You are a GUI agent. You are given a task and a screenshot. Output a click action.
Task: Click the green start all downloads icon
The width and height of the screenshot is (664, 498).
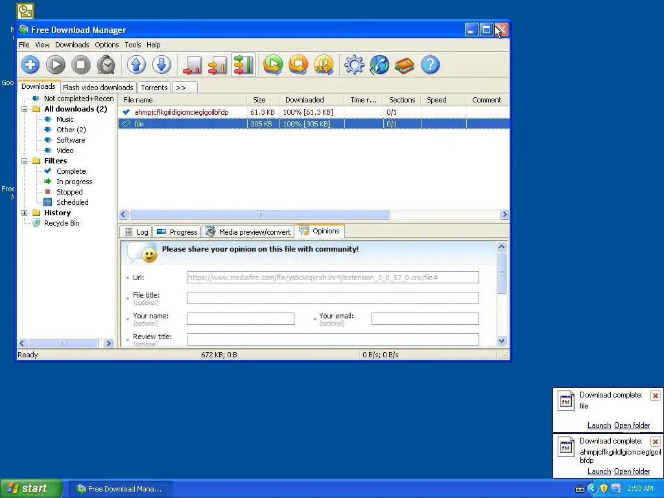point(273,65)
